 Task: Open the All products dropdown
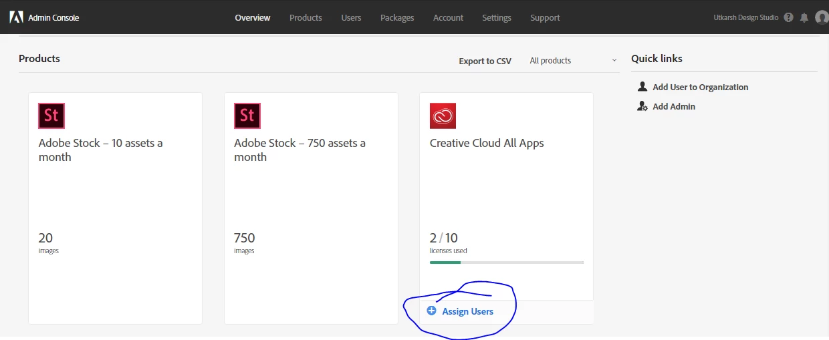(573, 61)
